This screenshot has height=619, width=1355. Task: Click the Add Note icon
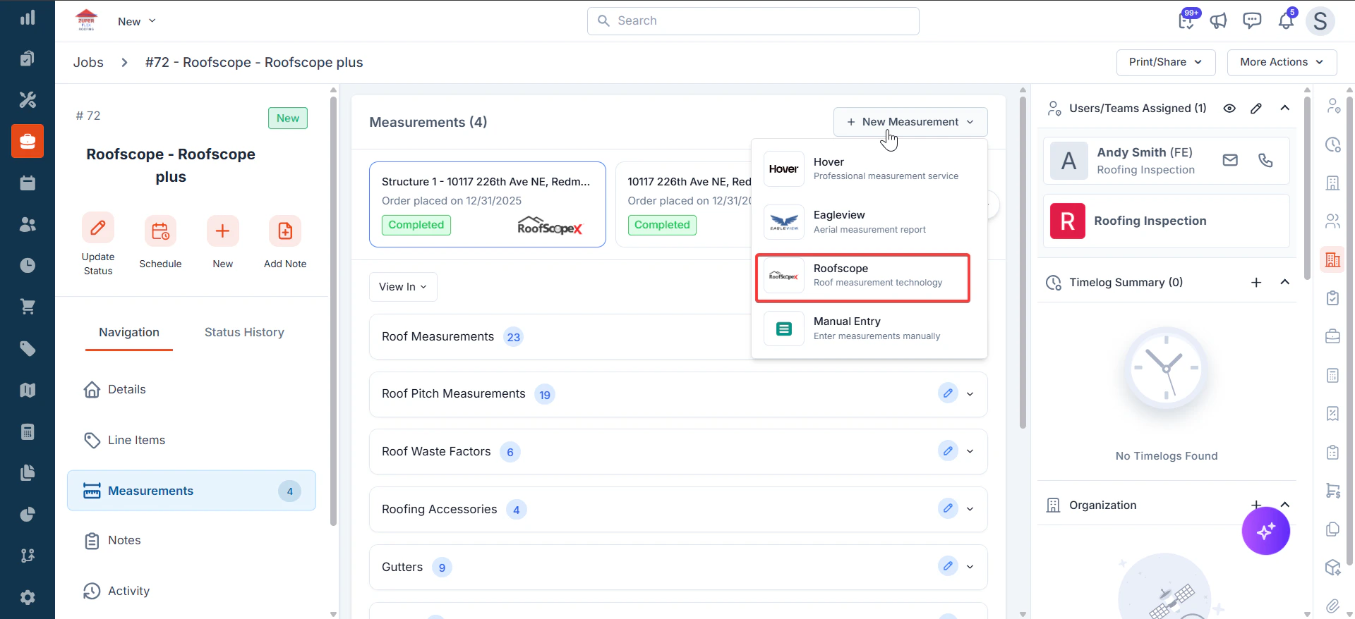point(285,231)
